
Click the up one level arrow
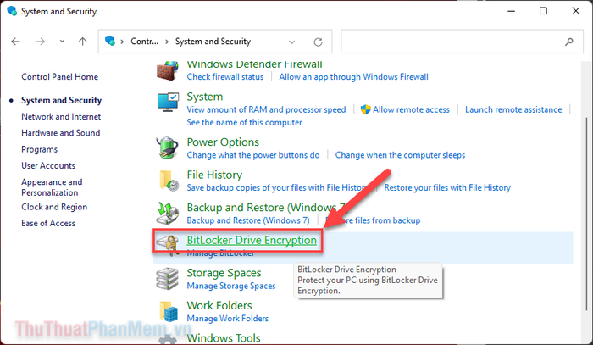(82, 42)
